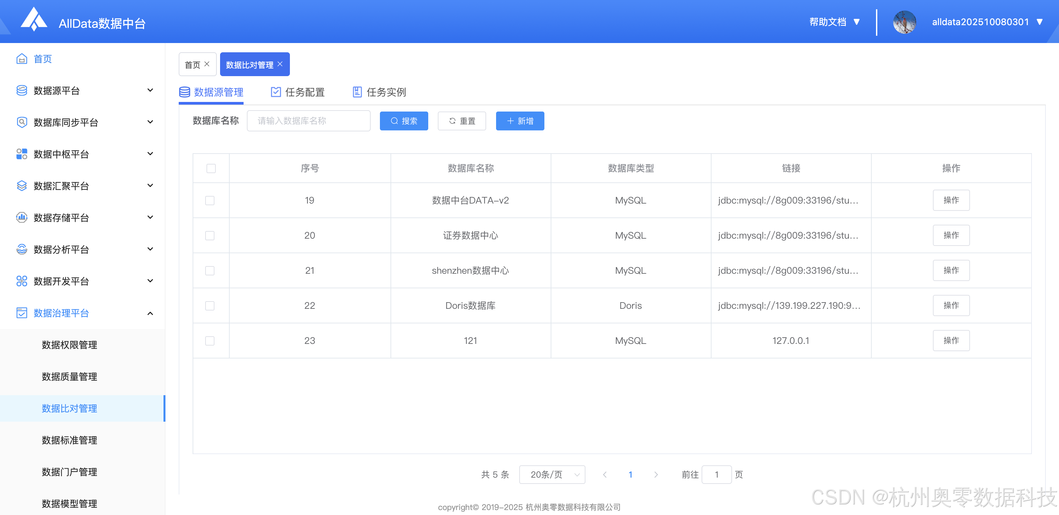The width and height of the screenshot is (1059, 515).
Task: Open the 20条/页 page size dropdown
Action: point(552,474)
